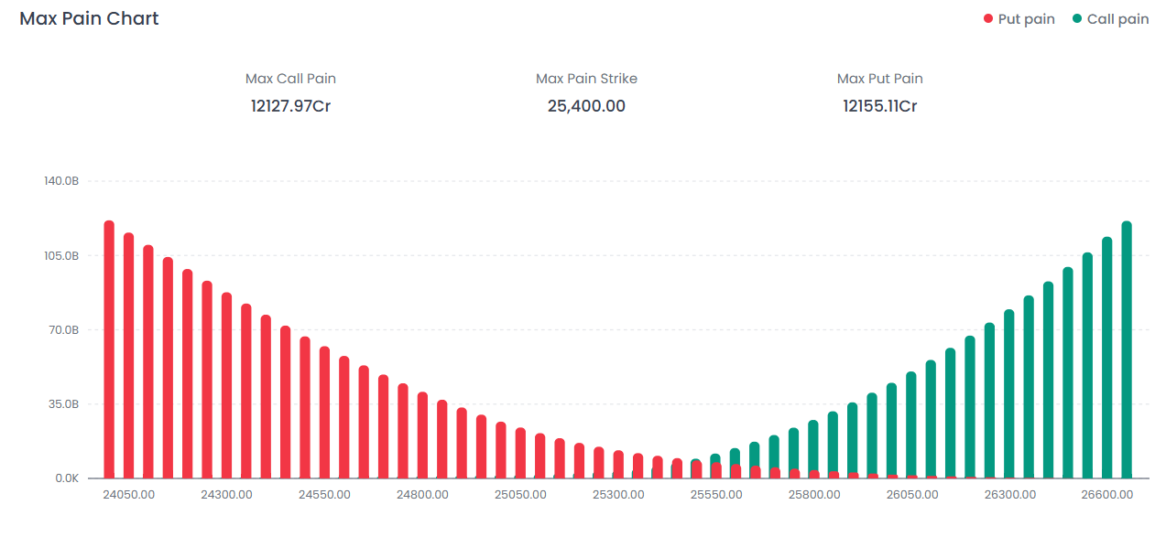Image resolution: width=1166 pixels, height=537 pixels.
Task: Pick the red bar above 25050.00
Action: tap(520, 452)
